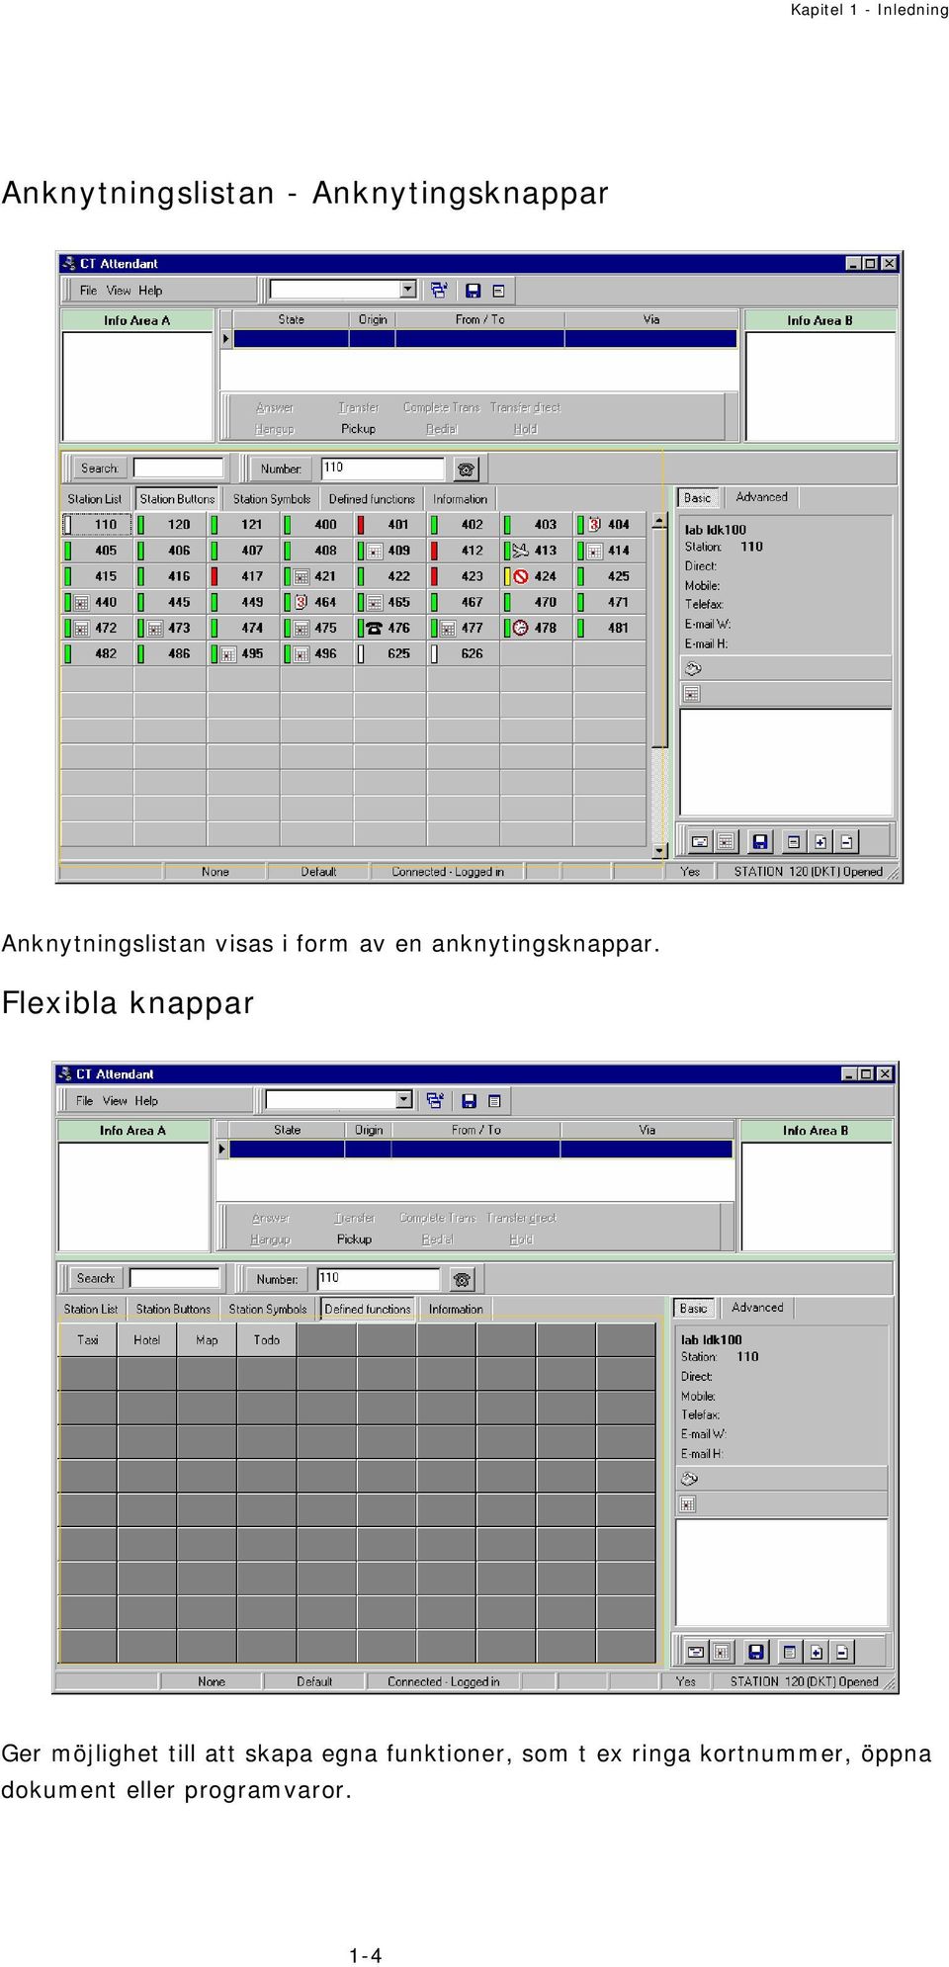949x1967 pixels.
Task: Click the Hotel defined function button
Action: coord(147,1340)
